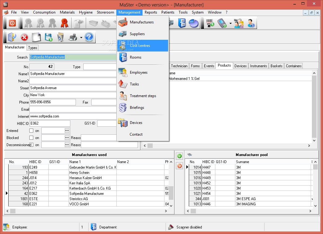Click the red ribbon seal icon
The width and height of the screenshot is (323, 234).
64,23
